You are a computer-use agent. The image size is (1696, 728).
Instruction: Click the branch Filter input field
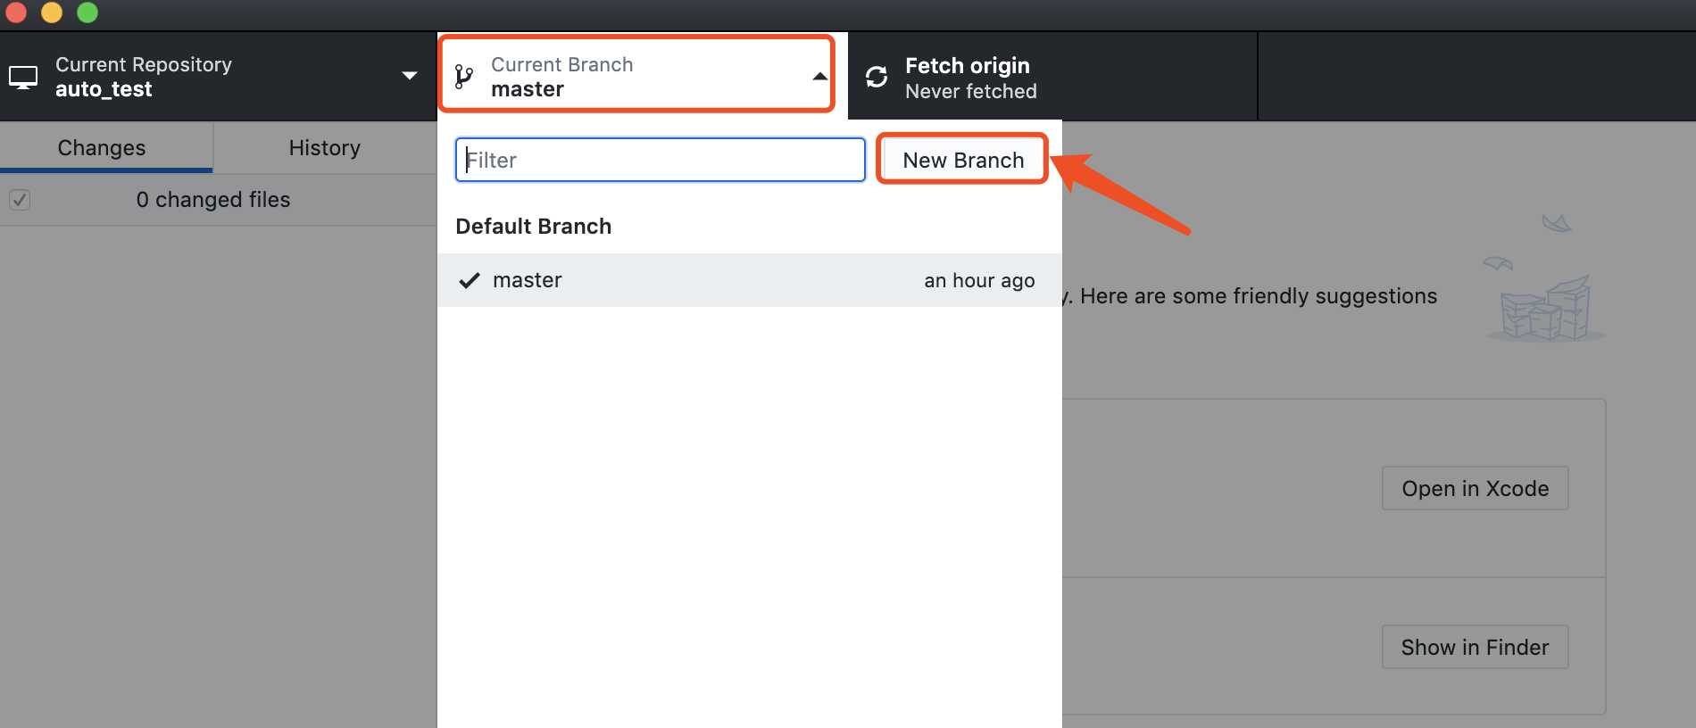tap(661, 160)
